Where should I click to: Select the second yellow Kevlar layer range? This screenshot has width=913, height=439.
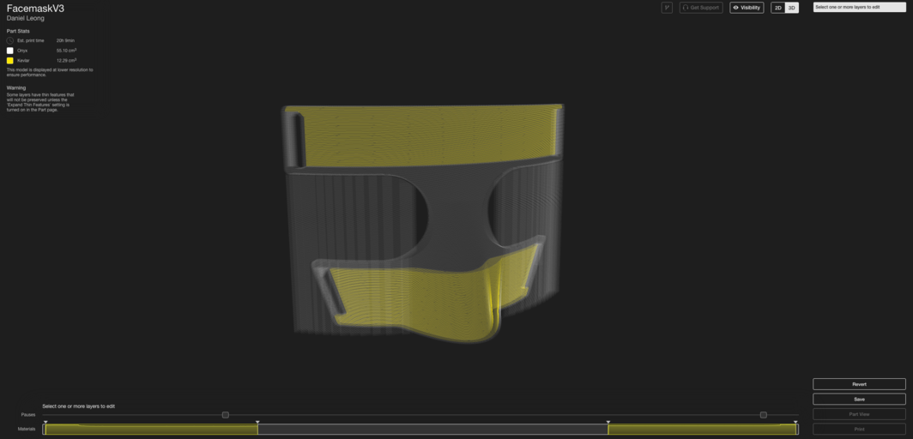[x=702, y=429]
